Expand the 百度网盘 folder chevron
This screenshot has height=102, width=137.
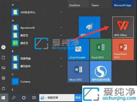coord(61,58)
